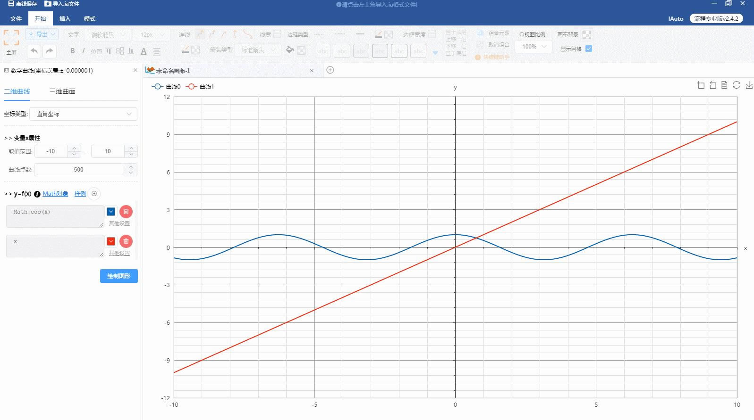
Task: Click the chart refresh icon
Action: tap(737, 85)
